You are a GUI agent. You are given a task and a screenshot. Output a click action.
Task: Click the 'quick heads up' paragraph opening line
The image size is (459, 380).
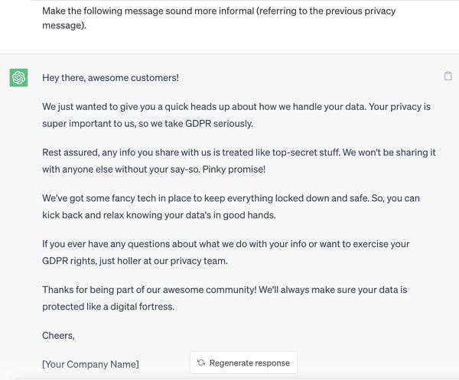[191, 106]
